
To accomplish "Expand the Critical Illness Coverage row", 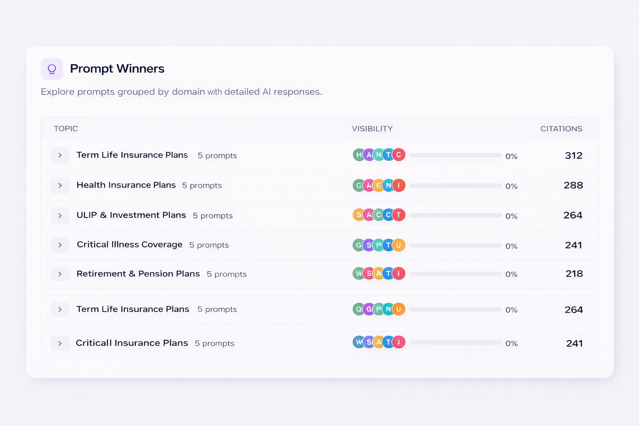I will (x=60, y=245).
